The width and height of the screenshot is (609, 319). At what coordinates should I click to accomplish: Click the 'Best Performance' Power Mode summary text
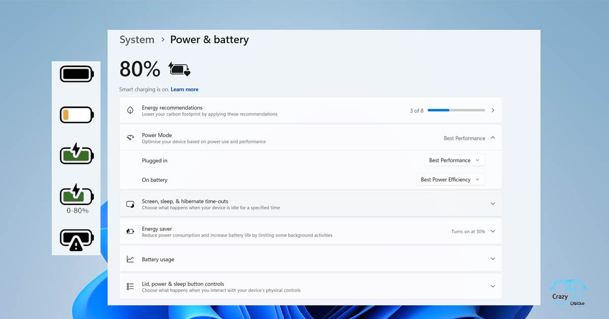click(x=464, y=138)
